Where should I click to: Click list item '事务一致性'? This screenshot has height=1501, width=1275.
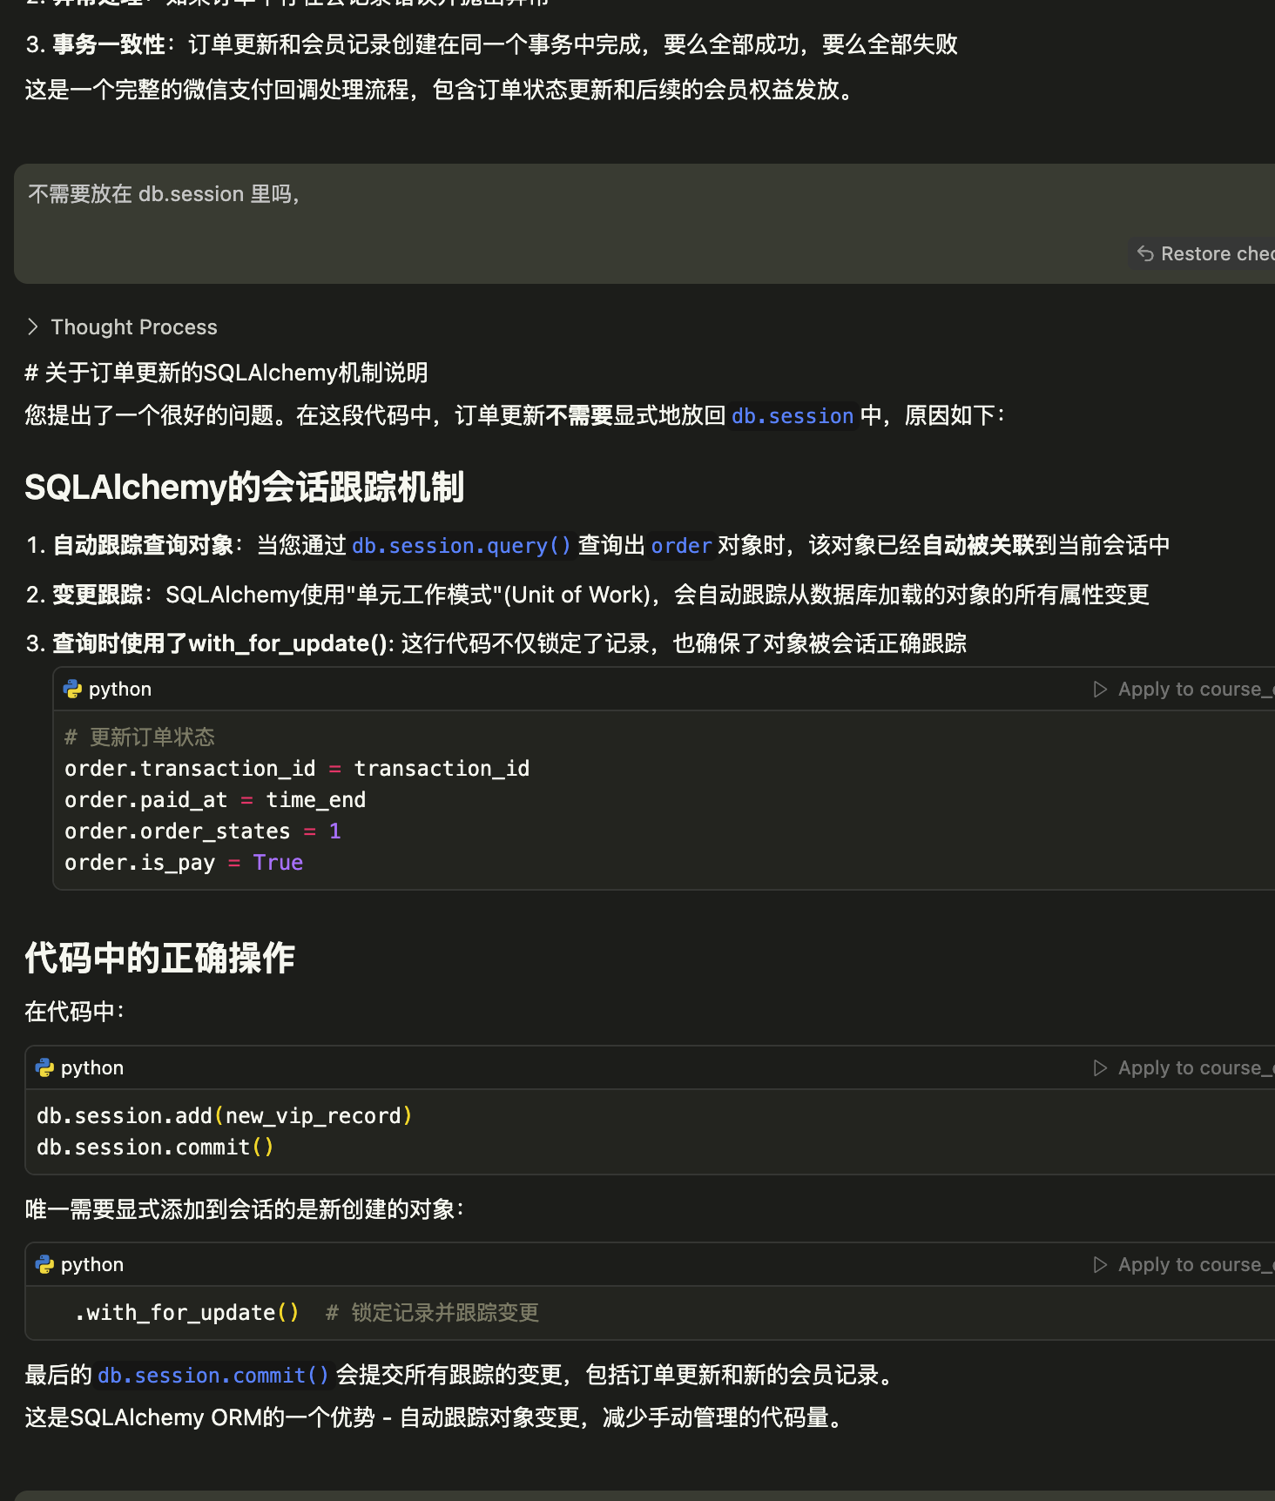point(492,44)
